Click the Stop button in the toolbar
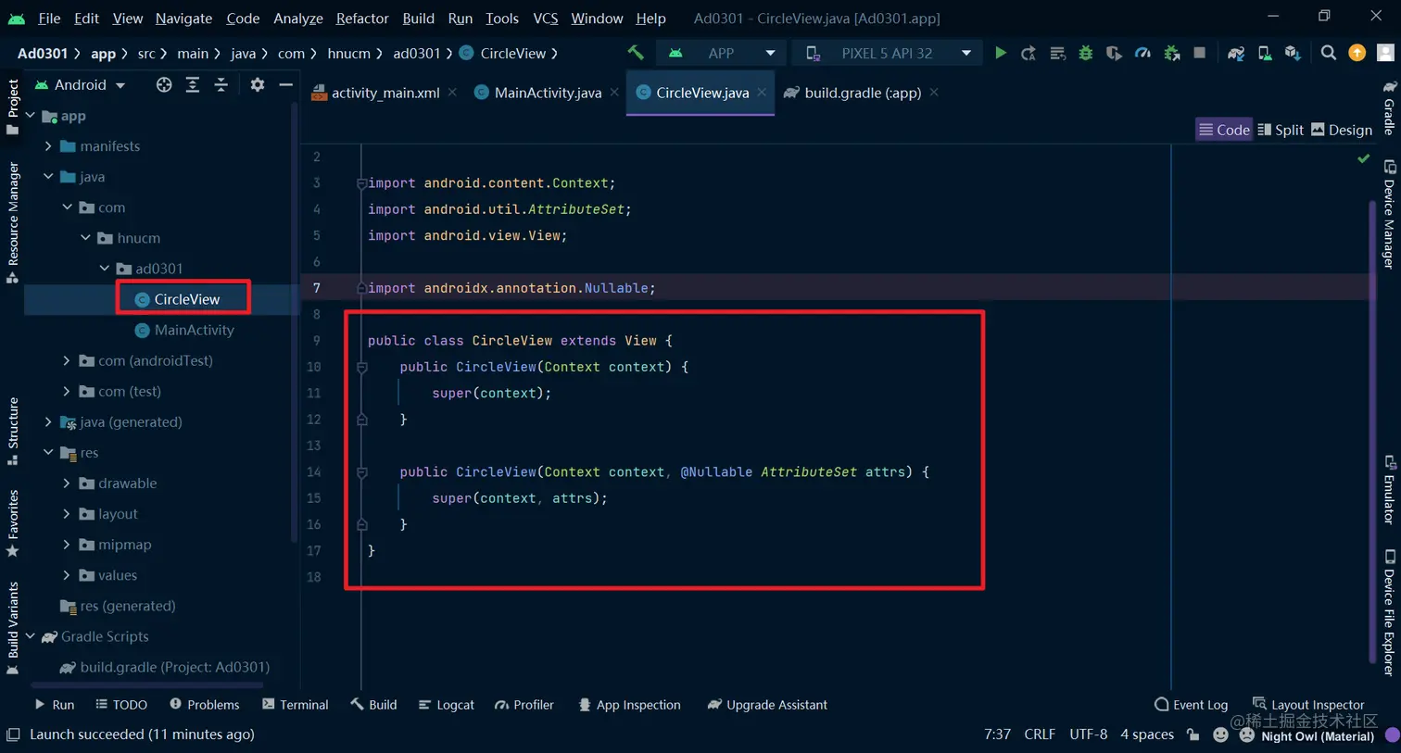The height and width of the screenshot is (753, 1401). (1200, 53)
